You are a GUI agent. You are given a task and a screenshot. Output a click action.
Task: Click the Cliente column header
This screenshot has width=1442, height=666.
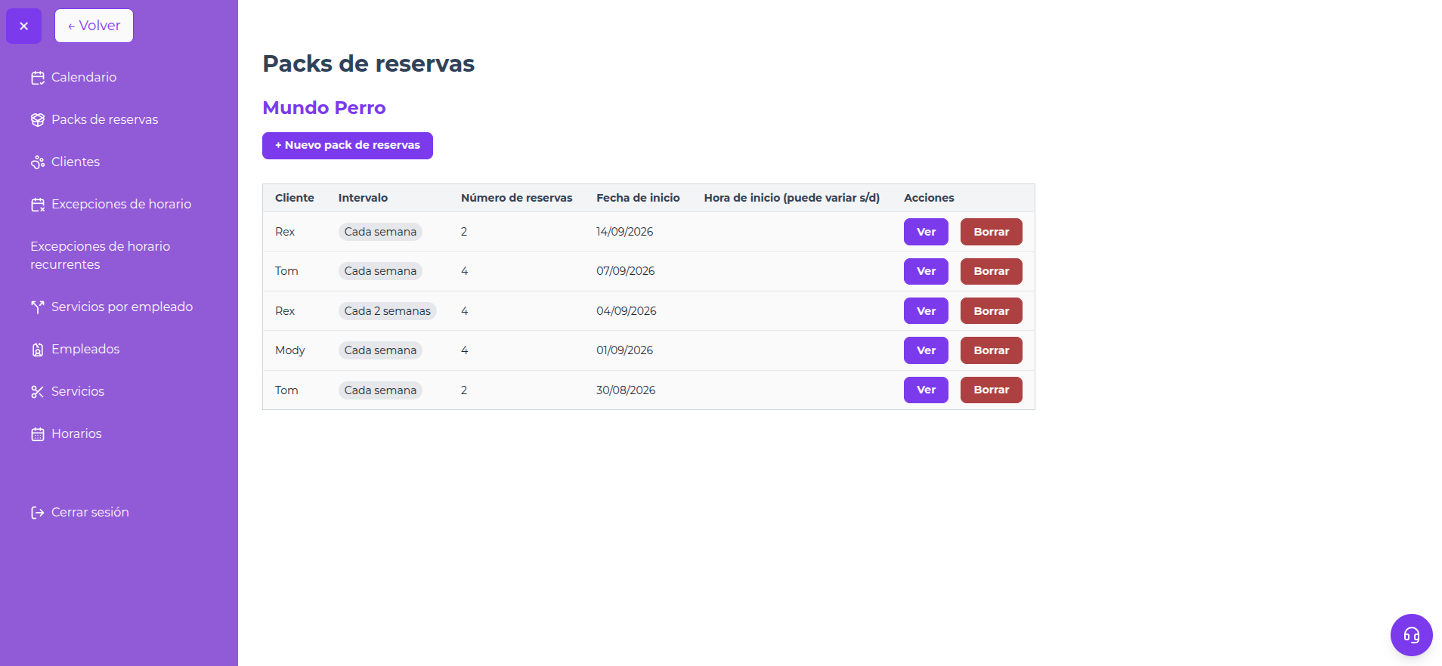click(x=295, y=198)
